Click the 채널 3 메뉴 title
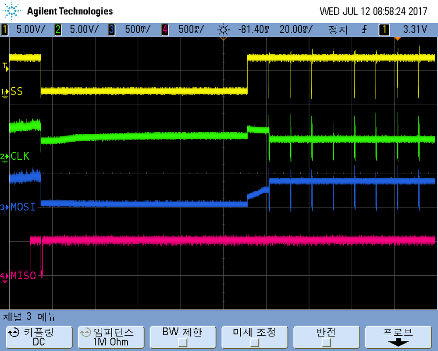This screenshot has height=351, width=438. coord(30,317)
